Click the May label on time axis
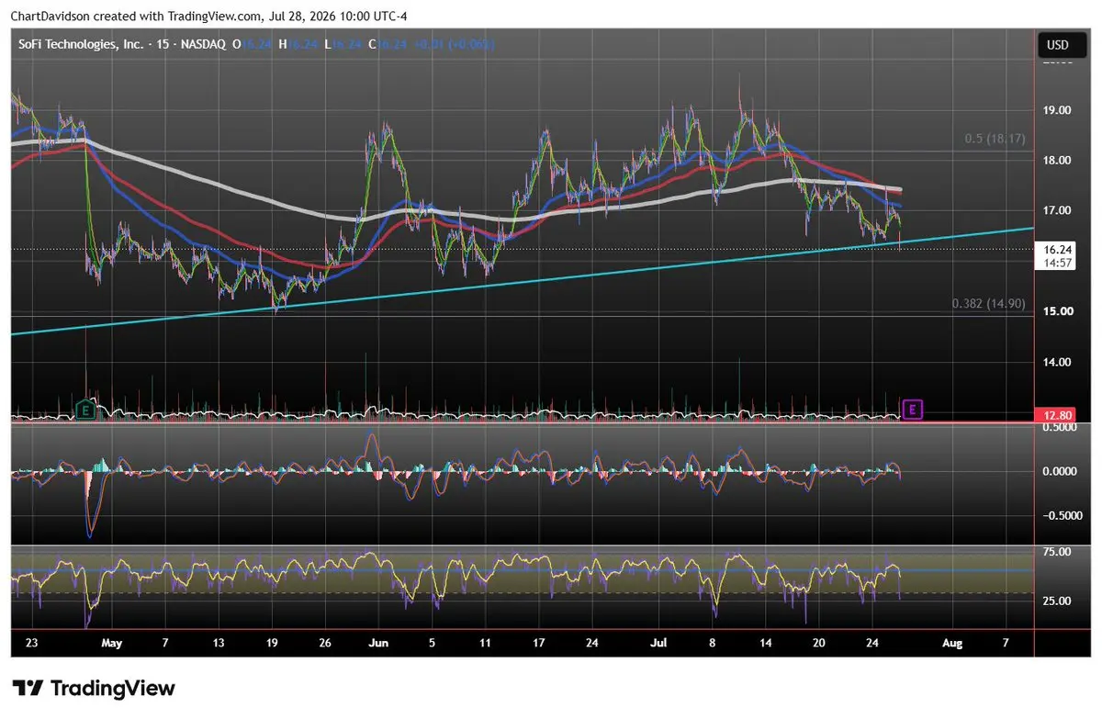Viewport: 1102px width, 719px height. coord(111,643)
